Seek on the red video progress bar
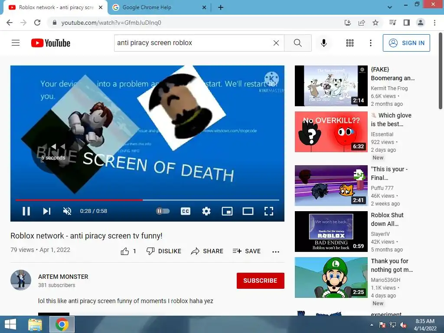The height and width of the screenshot is (333, 444). [79, 200]
